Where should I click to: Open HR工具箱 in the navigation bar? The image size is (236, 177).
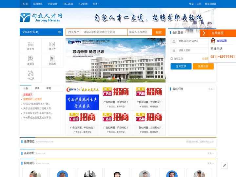click(x=68, y=4)
